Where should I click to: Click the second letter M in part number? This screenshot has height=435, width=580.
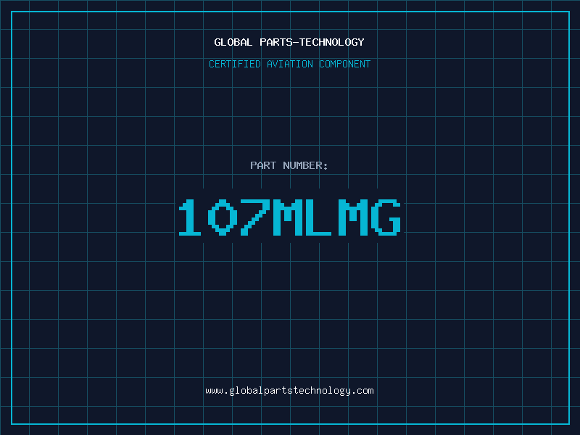pyautogui.click(x=352, y=217)
